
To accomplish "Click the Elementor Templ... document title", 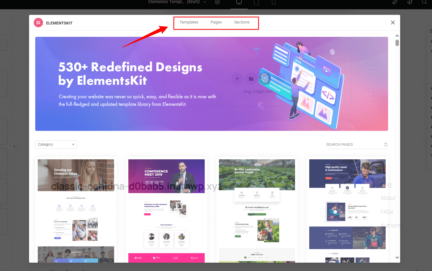I will 174,2.
